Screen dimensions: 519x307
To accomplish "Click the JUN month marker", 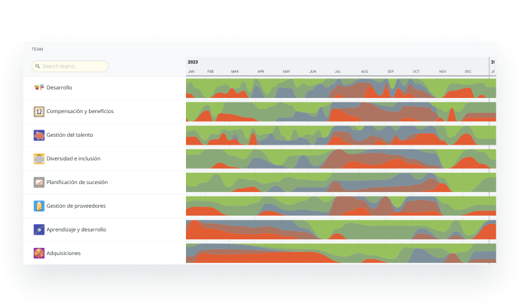I will click(313, 72).
